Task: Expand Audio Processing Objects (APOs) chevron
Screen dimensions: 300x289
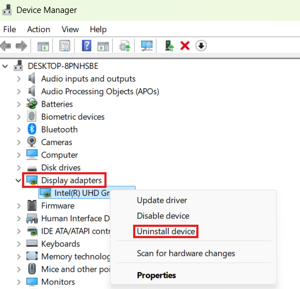Action: (19, 91)
